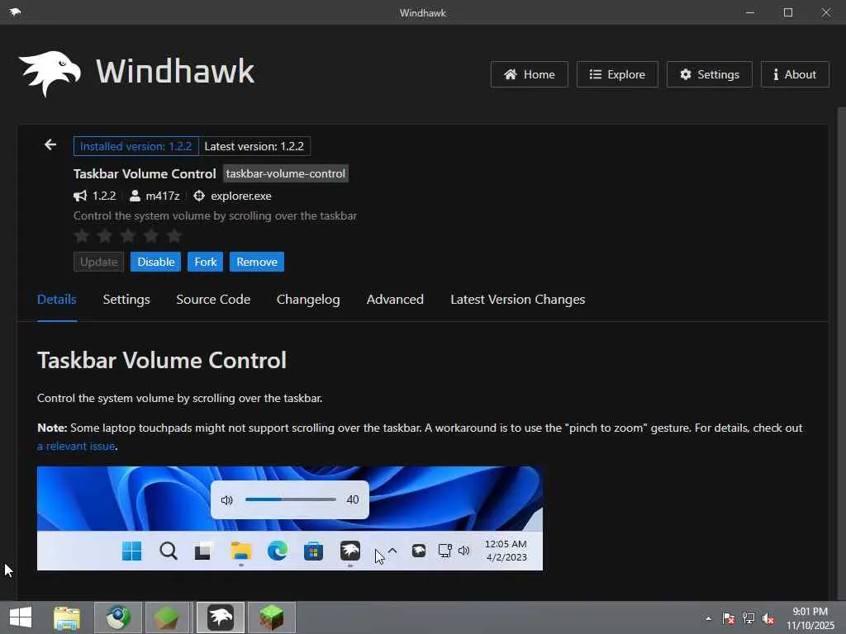Open the Home page
846x634 pixels.
point(529,74)
